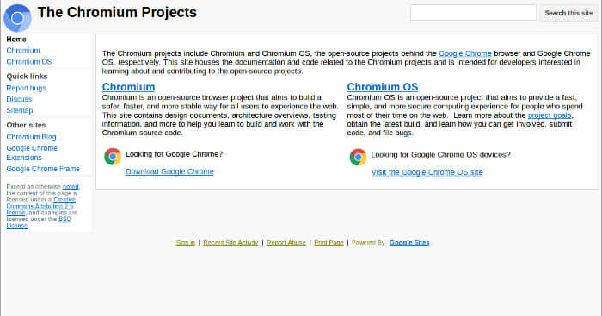Image resolution: width=602 pixels, height=316 pixels.
Task: Click the 'Search this site' button
Action: point(568,13)
